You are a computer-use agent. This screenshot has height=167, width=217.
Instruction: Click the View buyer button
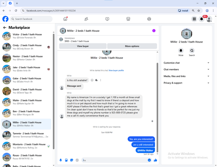[x=83, y=46]
